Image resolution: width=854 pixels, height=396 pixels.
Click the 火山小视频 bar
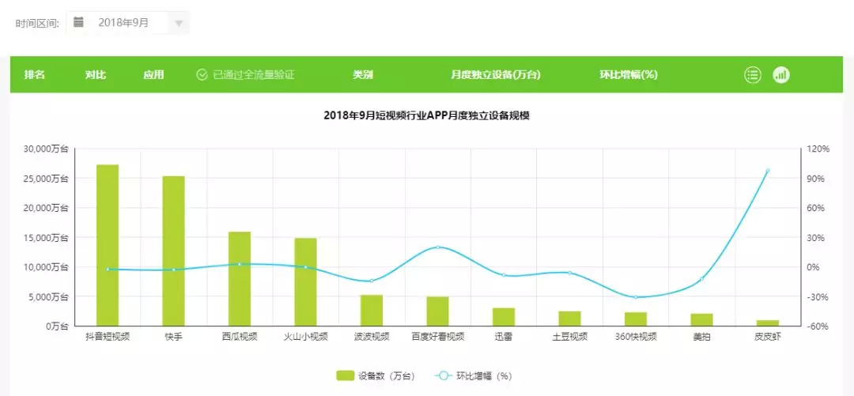tap(305, 281)
